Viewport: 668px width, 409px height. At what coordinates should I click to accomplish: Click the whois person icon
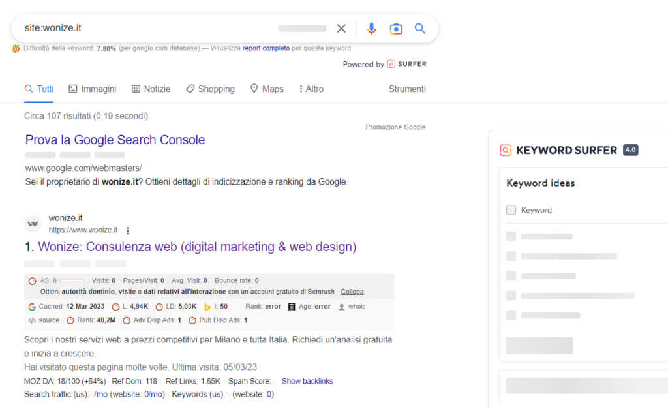point(342,307)
